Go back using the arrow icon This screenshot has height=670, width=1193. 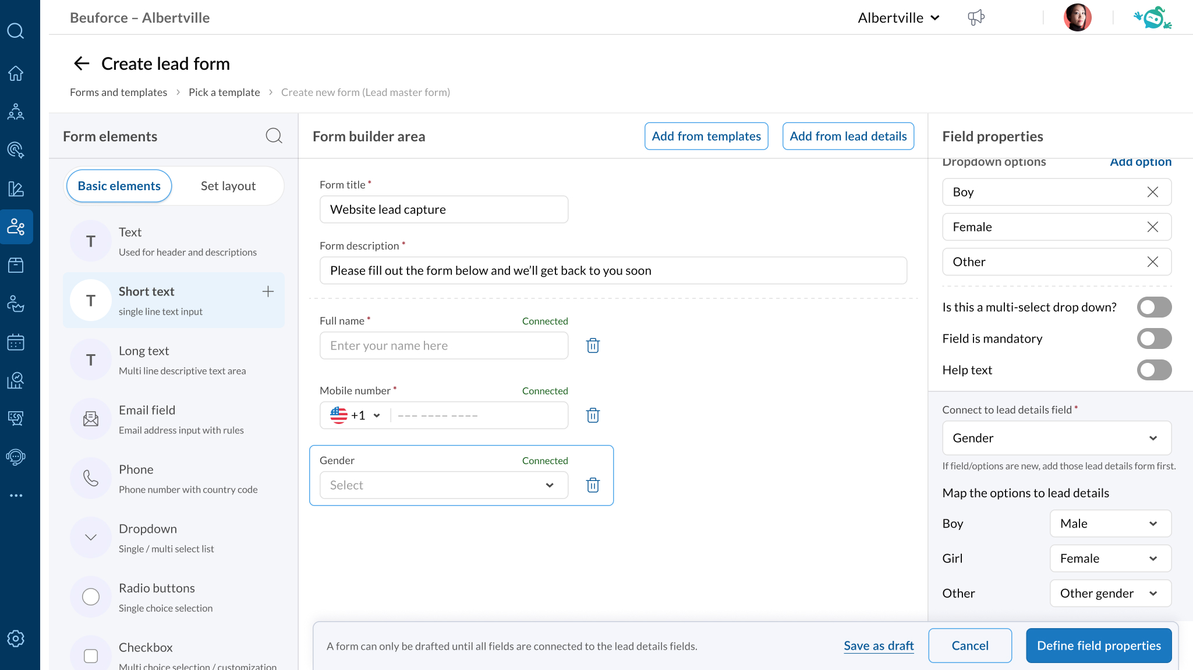pyautogui.click(x=82, y=63)
